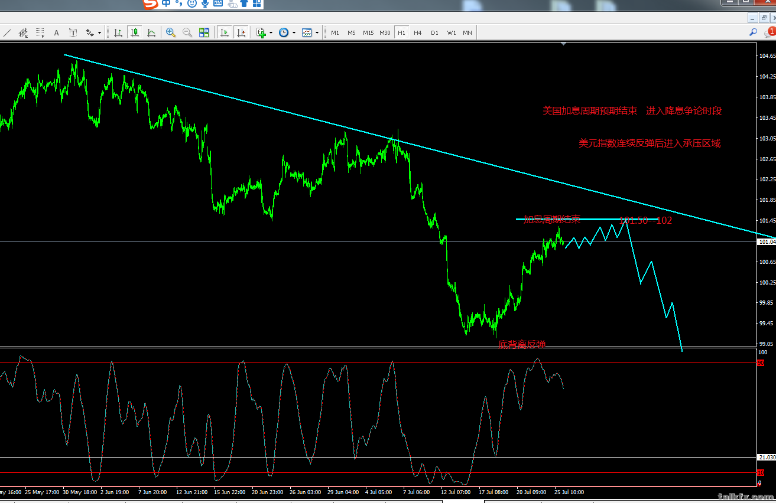Expand the indicators dropdown arrow
This screenshot has width=776, height=503.
click(271, 33)
